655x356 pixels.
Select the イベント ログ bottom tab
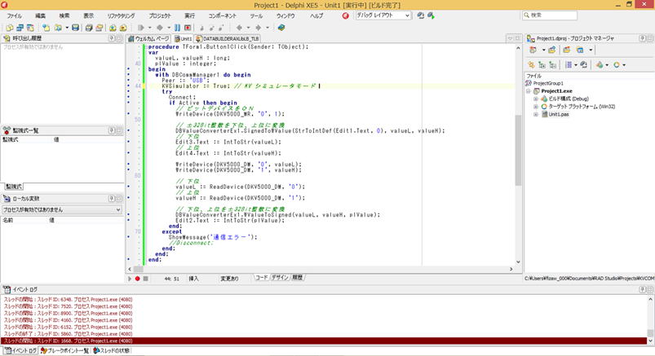[x=20, y=350]
